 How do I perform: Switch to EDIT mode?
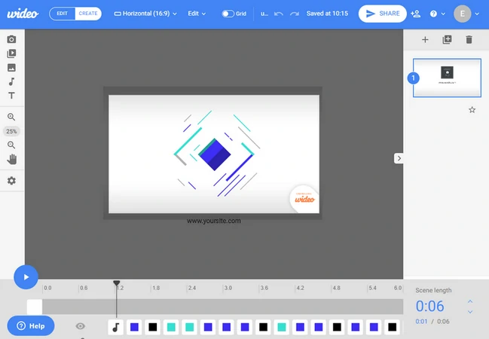click(62, 14)
